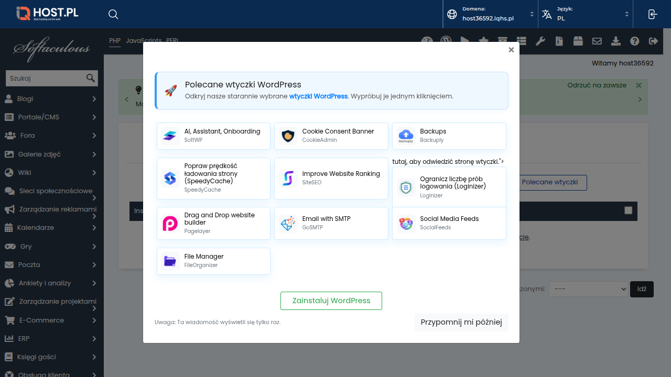671x377 pixels.
Task: Expand the Zarządzanie projektami category
Action: pyautogui.click(x=94, y=308)
